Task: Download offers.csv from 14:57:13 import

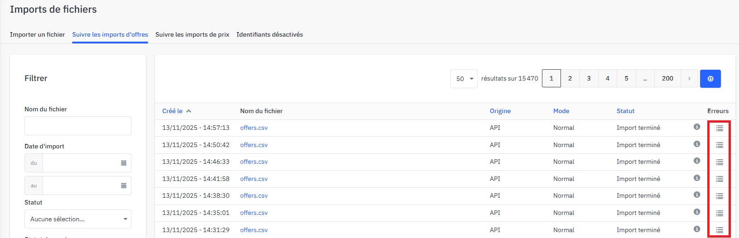Action: [x=254, y=128]
